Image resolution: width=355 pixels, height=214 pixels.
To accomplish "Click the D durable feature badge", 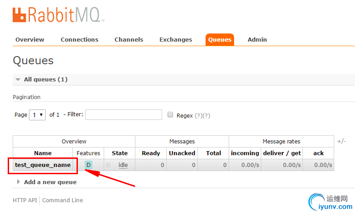I will pyautogui.click(x=89, y=165).
